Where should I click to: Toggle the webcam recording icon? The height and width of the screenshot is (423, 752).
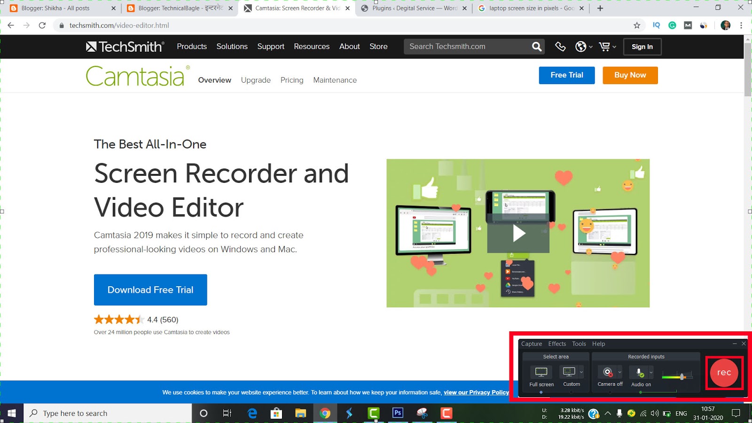pos(607,372)
